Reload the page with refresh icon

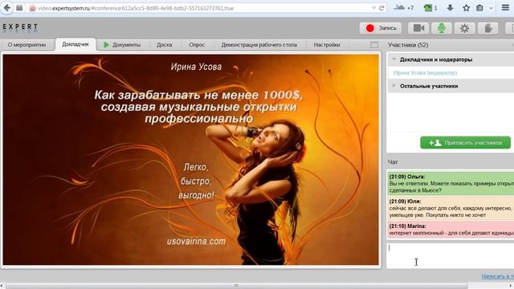tap(381, 8)
